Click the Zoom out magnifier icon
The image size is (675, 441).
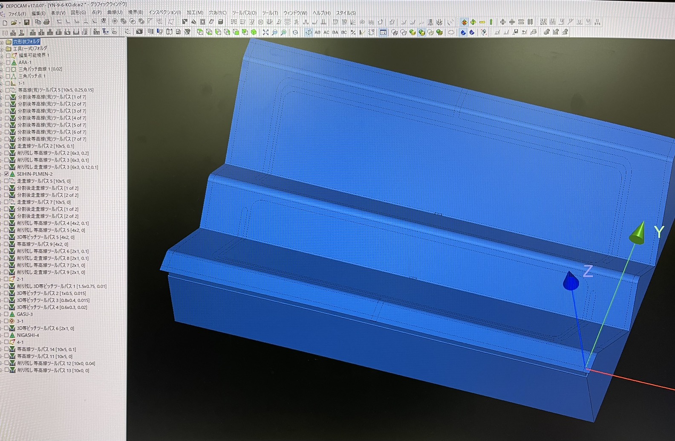coord(274,32)
